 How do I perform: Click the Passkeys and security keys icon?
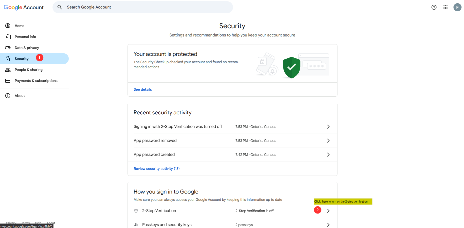[136, 225]
